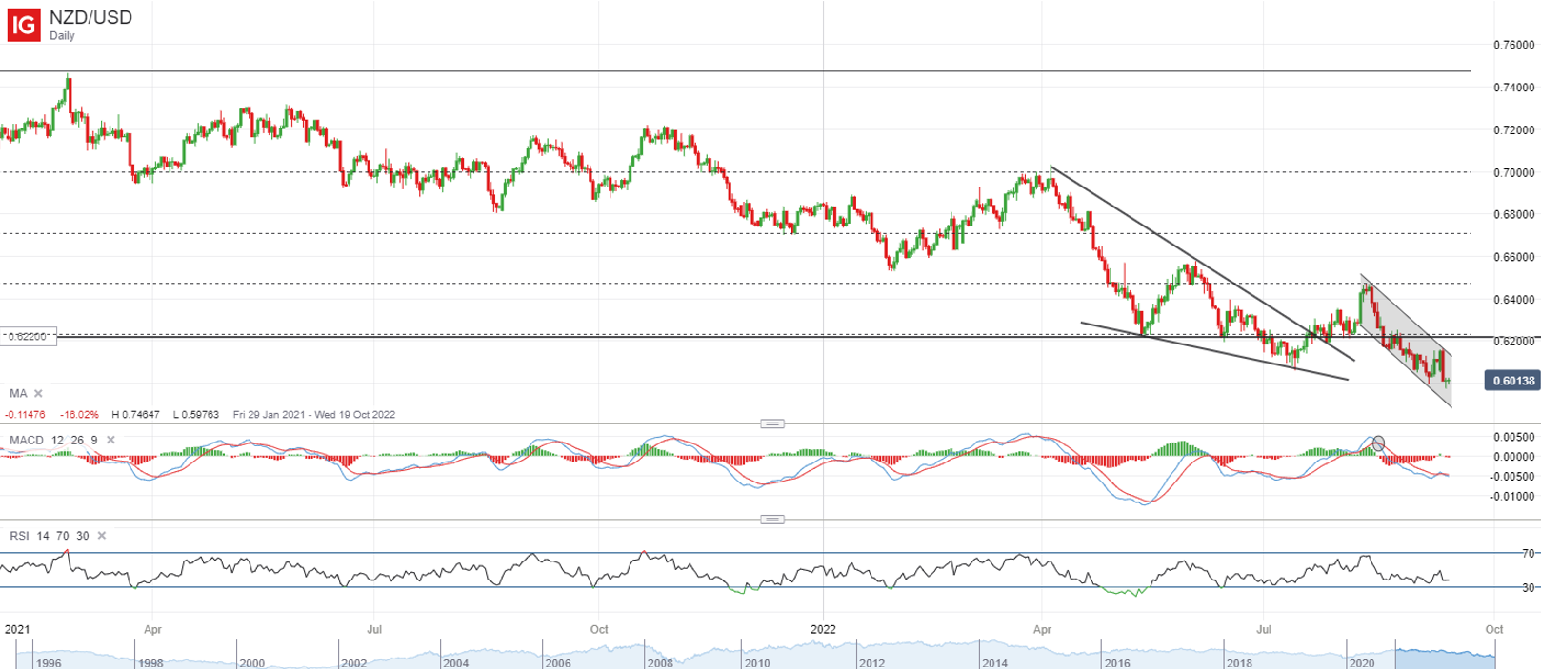Click the RSI 70 level axis label
This screenshot has width=1541, height=669.
click(x=1528, y=553)
